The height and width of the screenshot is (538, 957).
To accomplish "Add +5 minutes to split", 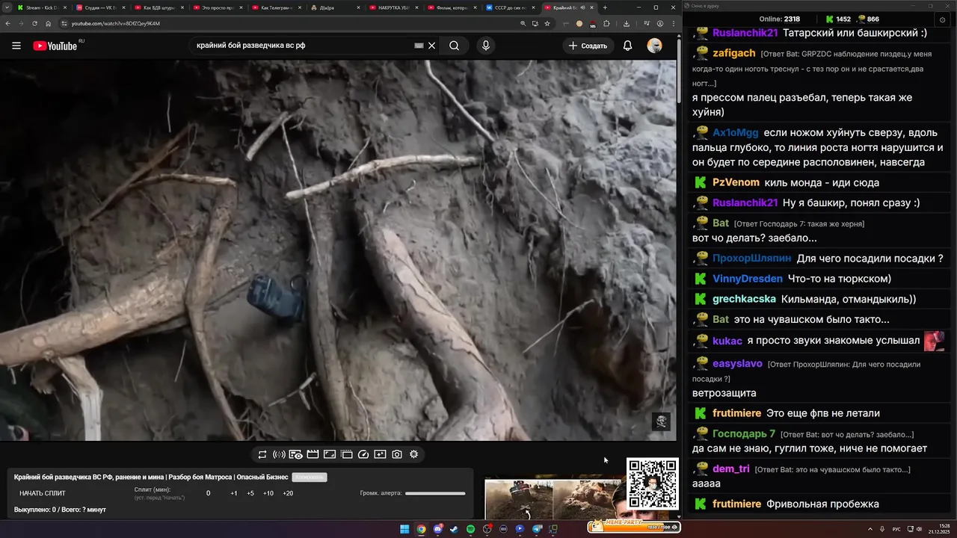I will [250, 493].
